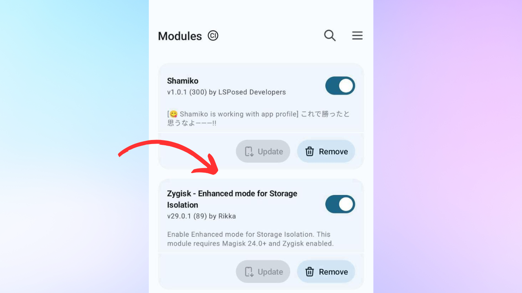Remove the Shamiko module
The width and height of the screenshot is (522, 293).
[326, 151]
